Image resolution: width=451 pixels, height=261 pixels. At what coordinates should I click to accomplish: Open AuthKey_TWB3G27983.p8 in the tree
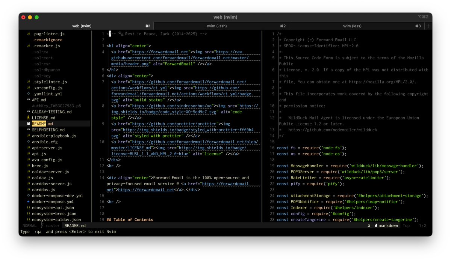[56, 106]
